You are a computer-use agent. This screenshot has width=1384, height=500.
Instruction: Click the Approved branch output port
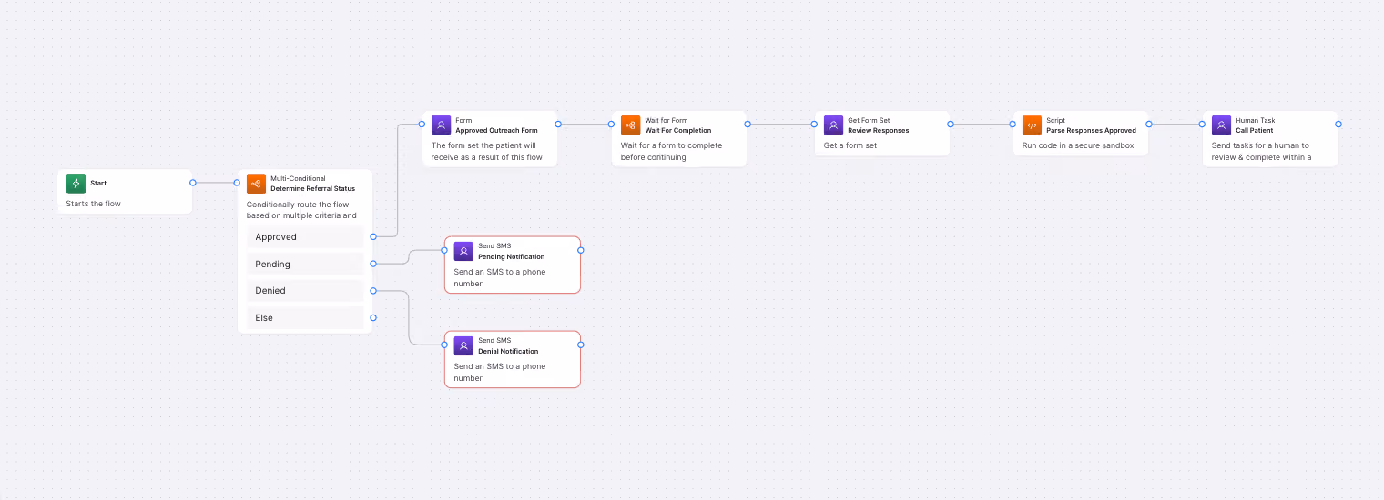373,236
